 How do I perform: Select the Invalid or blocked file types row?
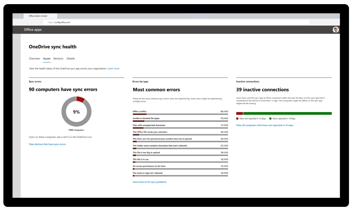coord(180,118)
